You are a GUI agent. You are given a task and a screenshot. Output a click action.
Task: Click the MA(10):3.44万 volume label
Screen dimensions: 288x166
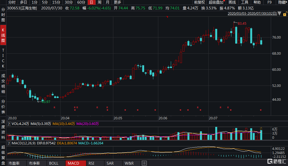(64, 124)
